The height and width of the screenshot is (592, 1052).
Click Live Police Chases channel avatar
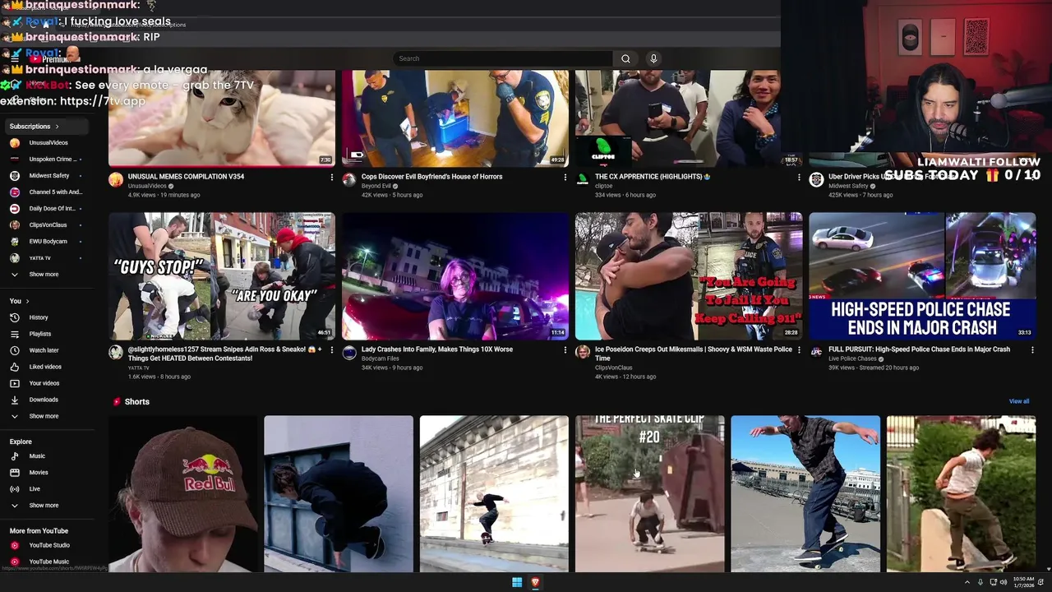pos(816,353)
